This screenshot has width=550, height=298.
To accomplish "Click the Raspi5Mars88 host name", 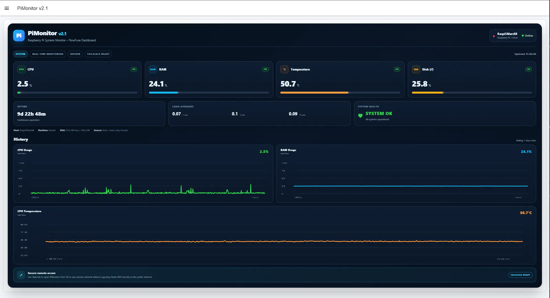I will click(x=507, y=34).
